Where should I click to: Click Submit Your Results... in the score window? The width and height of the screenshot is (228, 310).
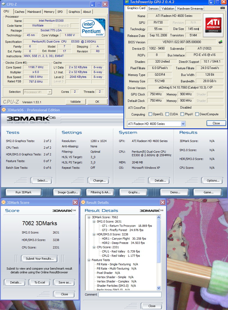[40, 259]
